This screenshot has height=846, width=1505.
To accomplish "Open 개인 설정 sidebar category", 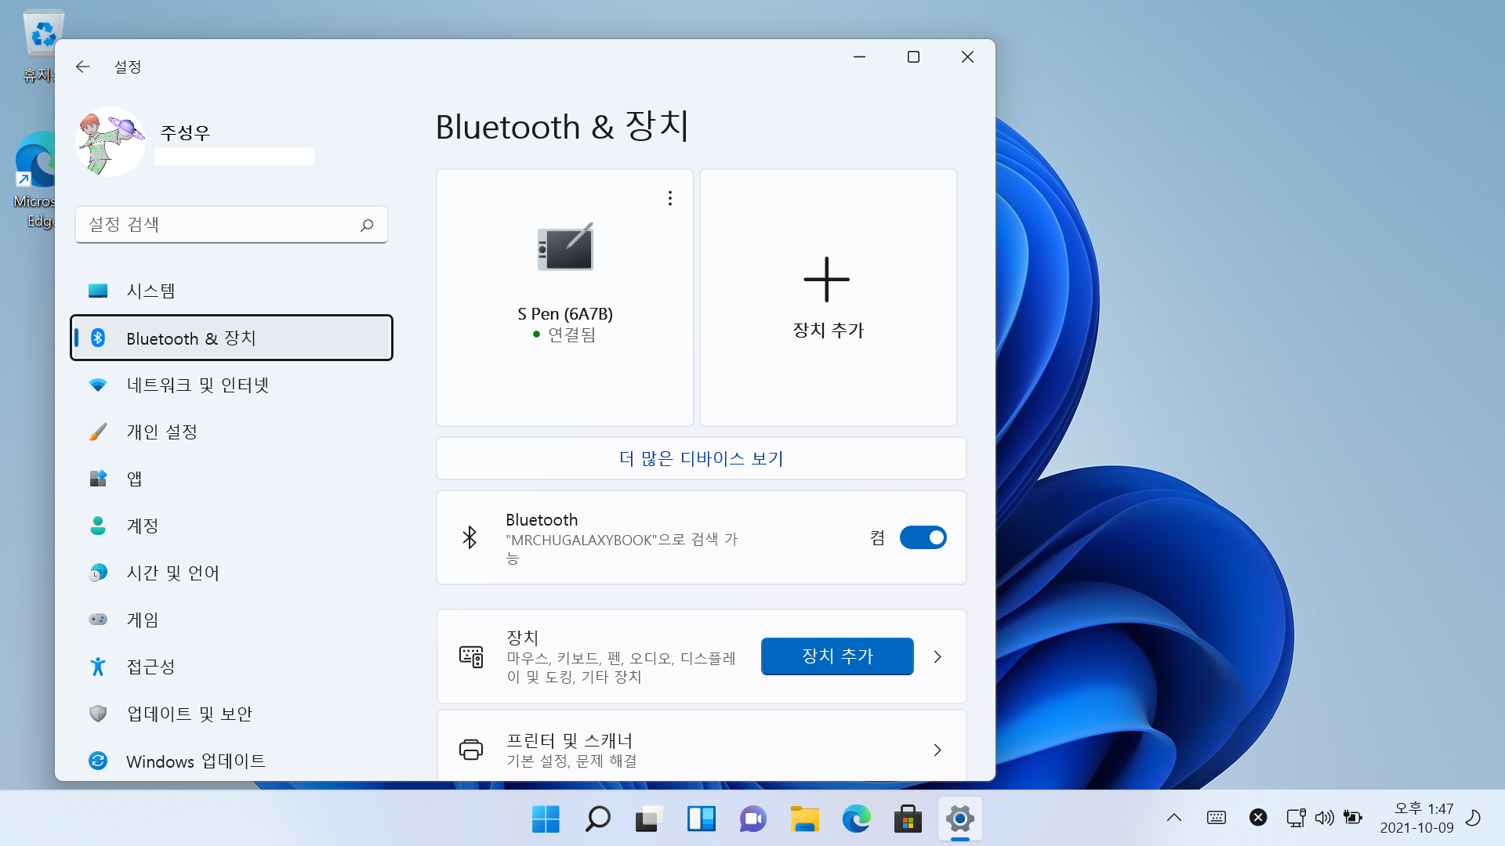I will click(x=161, y=432).
